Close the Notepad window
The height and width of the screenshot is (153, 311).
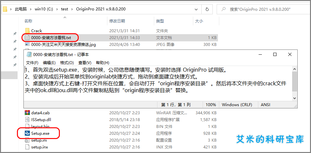(x=290, y=54)
